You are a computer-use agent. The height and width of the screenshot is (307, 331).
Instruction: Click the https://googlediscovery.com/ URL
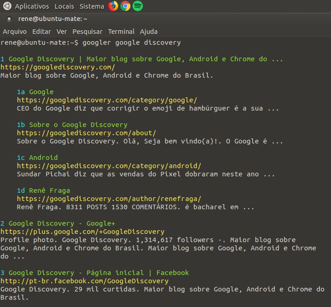pyautogui.click(x=58, y=67)
